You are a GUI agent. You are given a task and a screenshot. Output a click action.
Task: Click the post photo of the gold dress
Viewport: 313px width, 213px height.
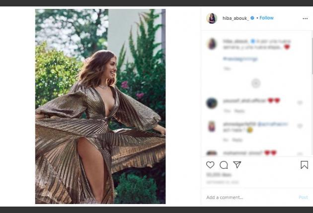(x=100, y=106)
